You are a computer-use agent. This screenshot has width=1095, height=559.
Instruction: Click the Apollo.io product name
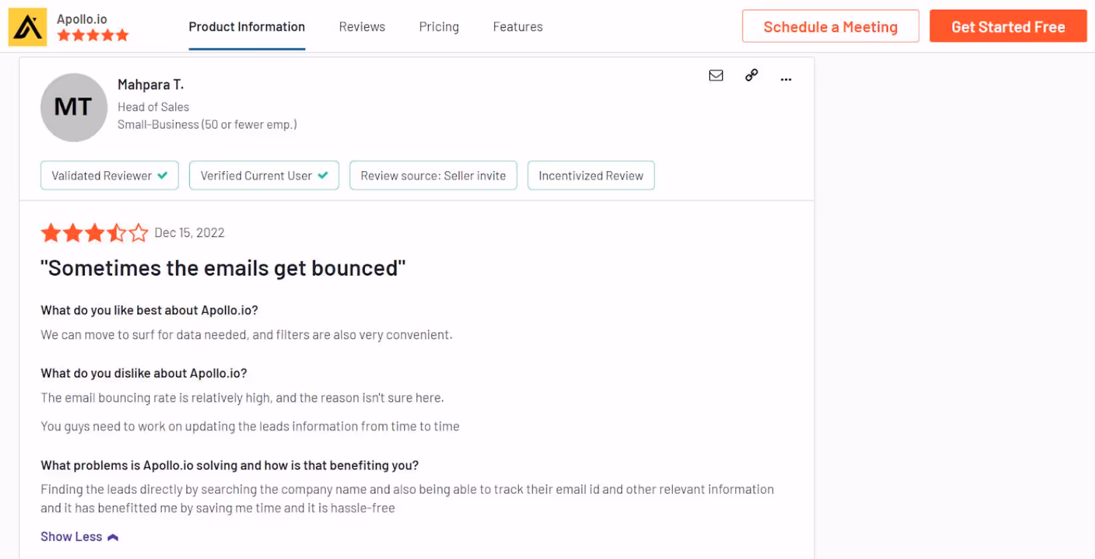click(x=82, y=19)
